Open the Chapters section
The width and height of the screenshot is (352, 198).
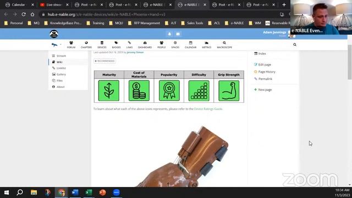click(86, 45)
